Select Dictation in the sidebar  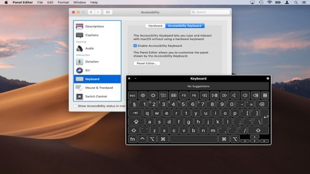click(97, 61)
